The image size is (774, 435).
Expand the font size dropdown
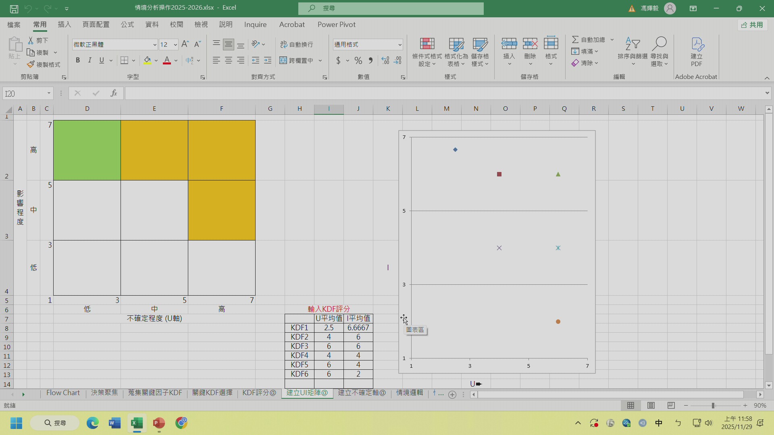[175, 45]
